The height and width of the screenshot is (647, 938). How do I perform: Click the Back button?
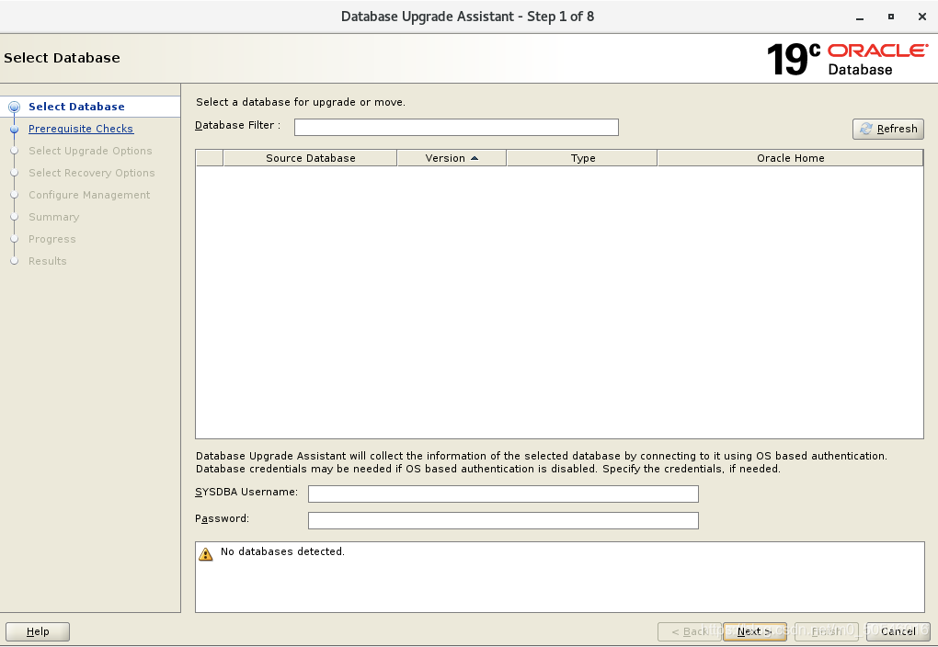pyautogui.click(x=689, y=631)
